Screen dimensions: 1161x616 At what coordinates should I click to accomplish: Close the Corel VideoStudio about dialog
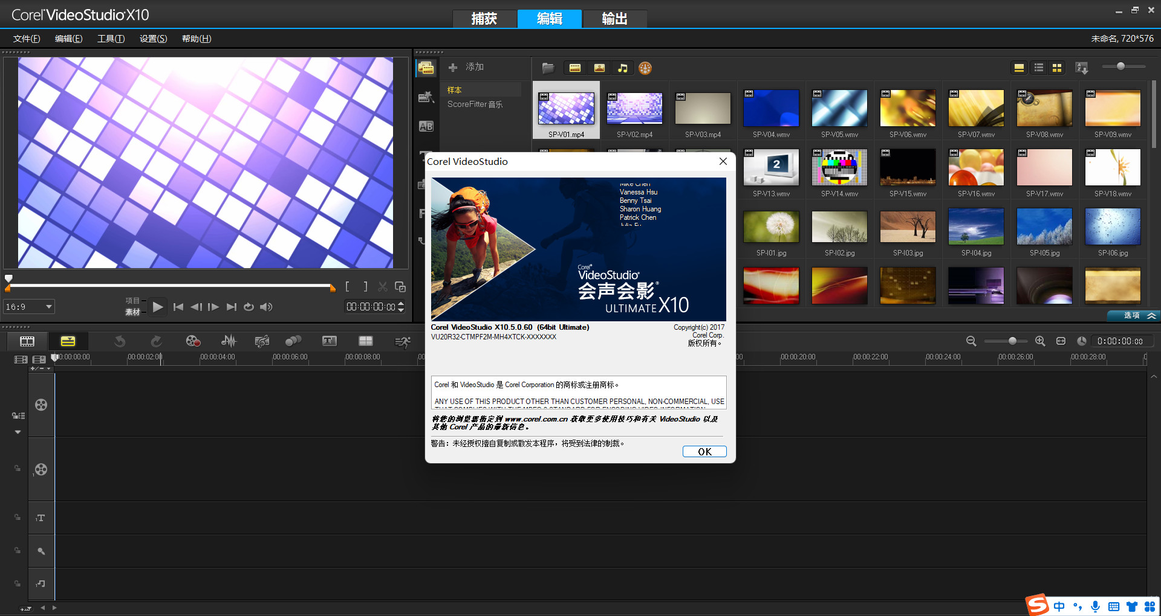pyautogui.click(x=723, y=161)
